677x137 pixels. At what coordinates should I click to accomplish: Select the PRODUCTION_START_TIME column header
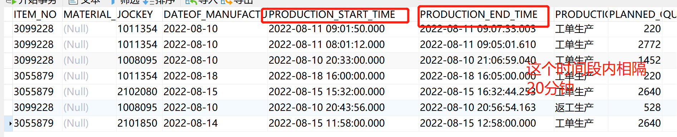point(332,14)
